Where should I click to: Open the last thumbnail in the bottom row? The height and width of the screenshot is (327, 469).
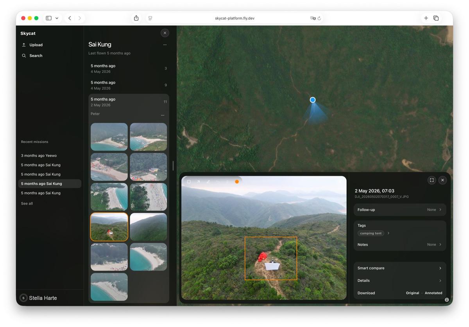(x=109, y=287)
